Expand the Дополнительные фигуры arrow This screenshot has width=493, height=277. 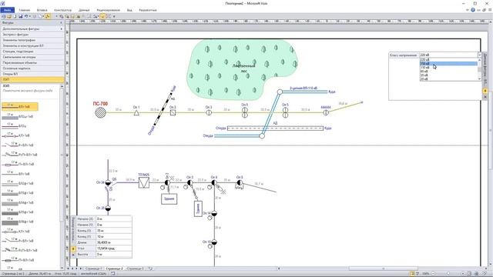coord(62,28)
